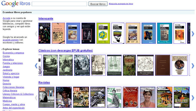Open the Revistas section heading link
Viewport: 196px width, 111px height.
(x=44, y=83)
